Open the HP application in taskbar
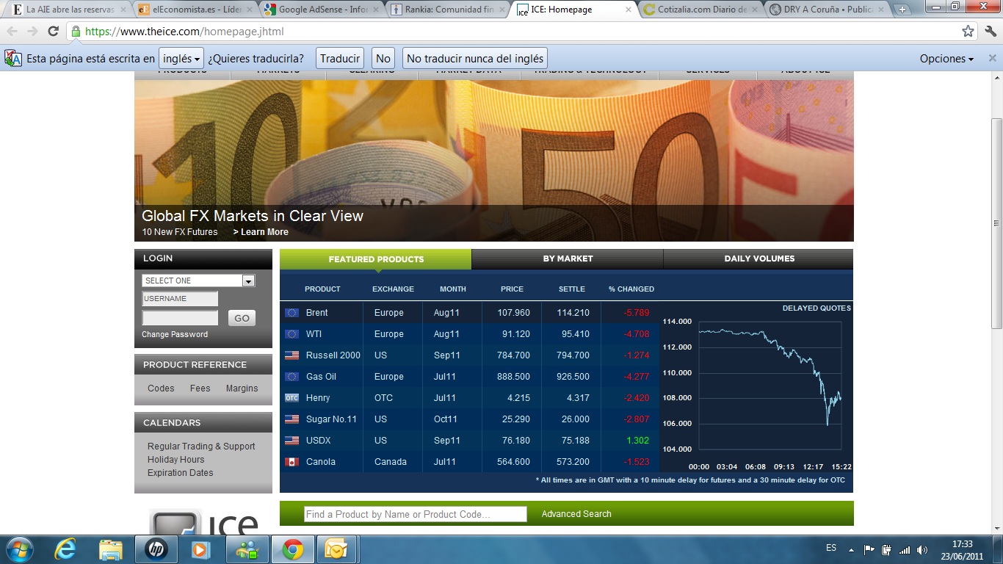The image size is (1003, 564). pyautogui.click(x=156, y=549)
